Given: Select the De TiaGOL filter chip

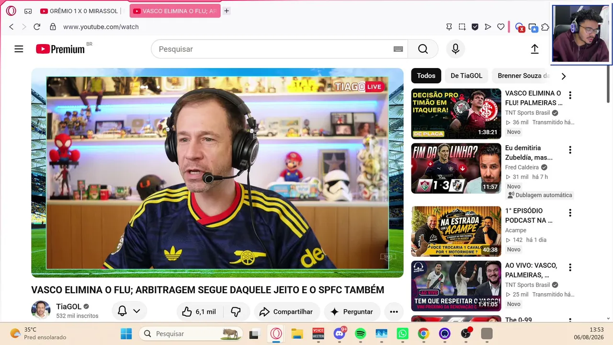Looking at the screenshot, I should point(466,76).
